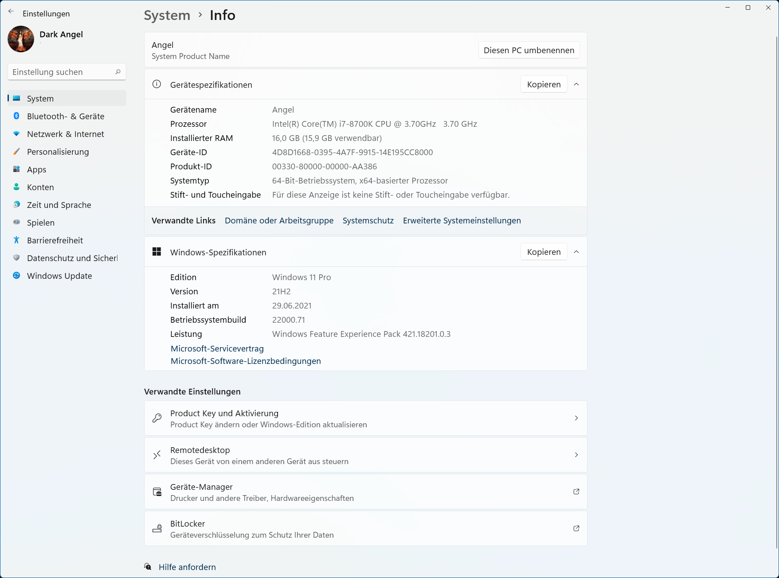Click the Windows Update sync icon
The image size is (779, 578).
click(16, 276)
